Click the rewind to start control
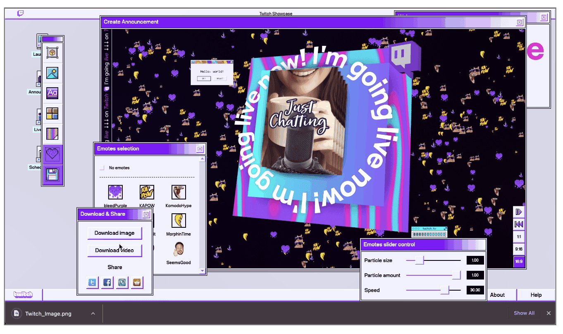 tap(519, 224)
